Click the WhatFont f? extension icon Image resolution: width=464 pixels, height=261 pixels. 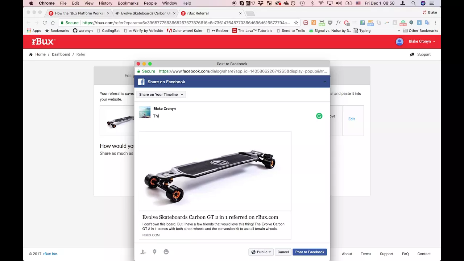[338, 22]
